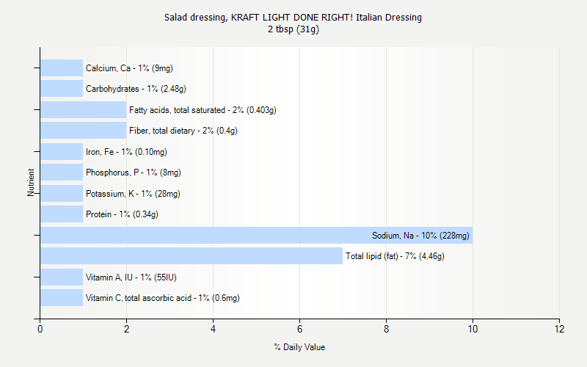Viewport: 587px width, 367px height.
Task: Click the 'Phosphorus, P - 1% (8mg)' label
Action: click(134, 172)
